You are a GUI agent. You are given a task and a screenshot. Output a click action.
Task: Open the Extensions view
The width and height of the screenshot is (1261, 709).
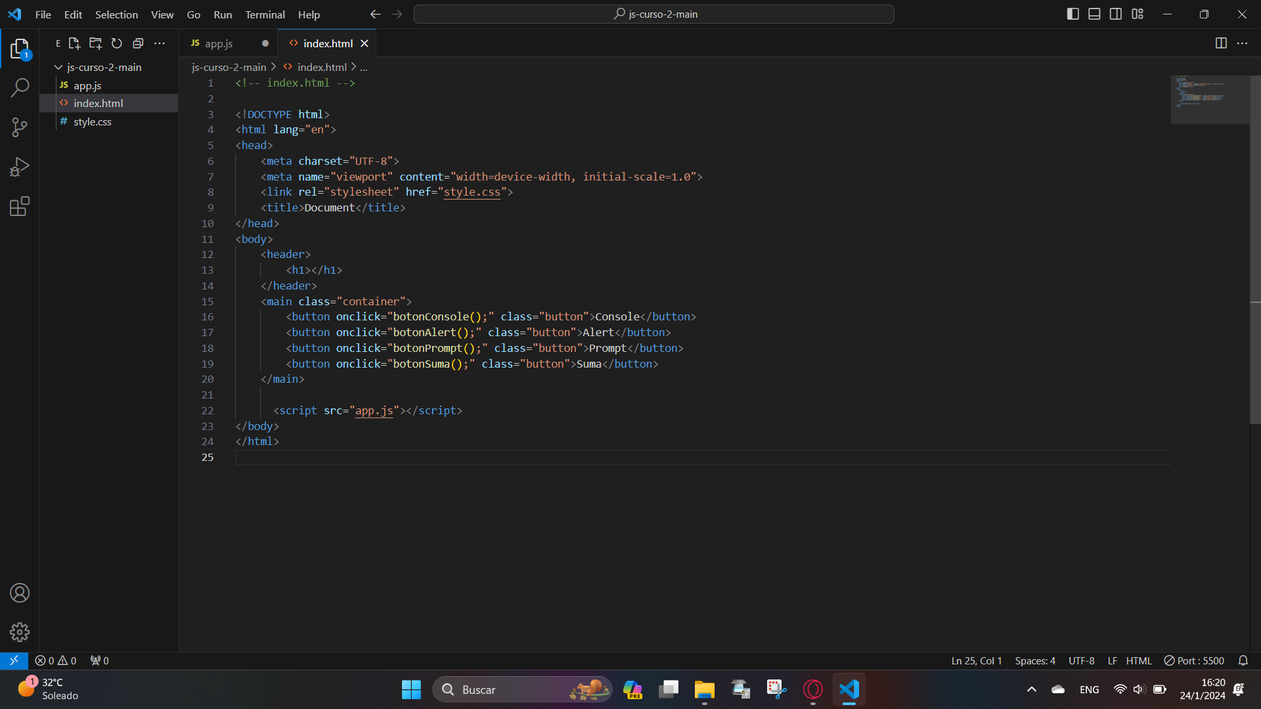pos(20,206)
